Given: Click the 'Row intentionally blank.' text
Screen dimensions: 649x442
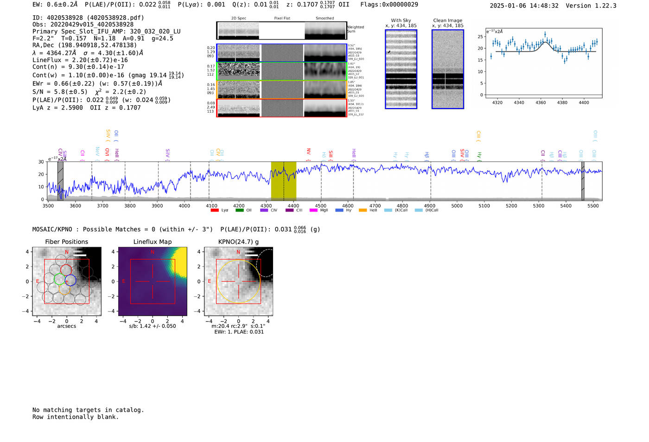Looking at the screenshot, I should [x=76, y=417].
